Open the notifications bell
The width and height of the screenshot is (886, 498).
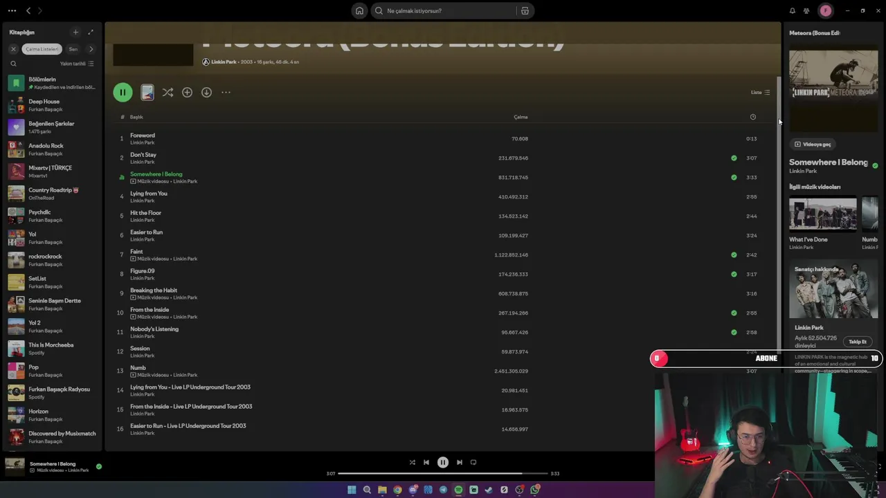coord(793,10)
